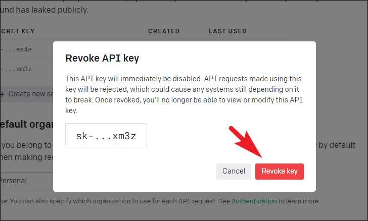Viewport: 368px width, 221px height.
Task: Open the Authentication link
Action: click(254, 201)
